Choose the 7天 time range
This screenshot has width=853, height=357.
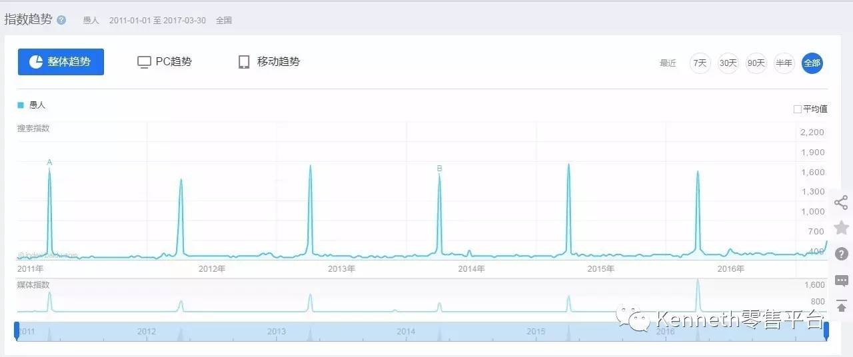coord(700,63)
